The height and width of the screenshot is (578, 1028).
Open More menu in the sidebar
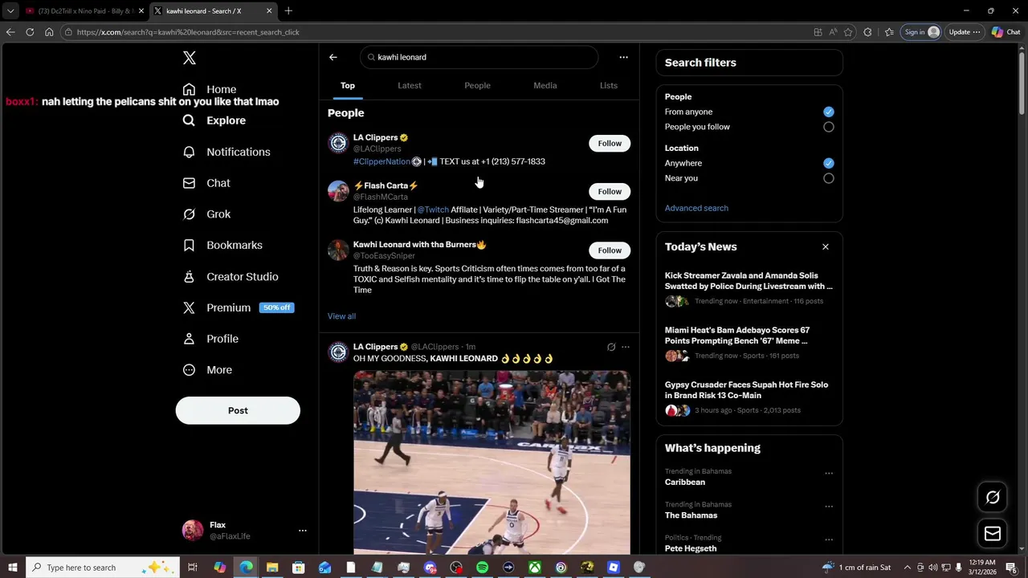pyautogui.click(x=207, y=370)
